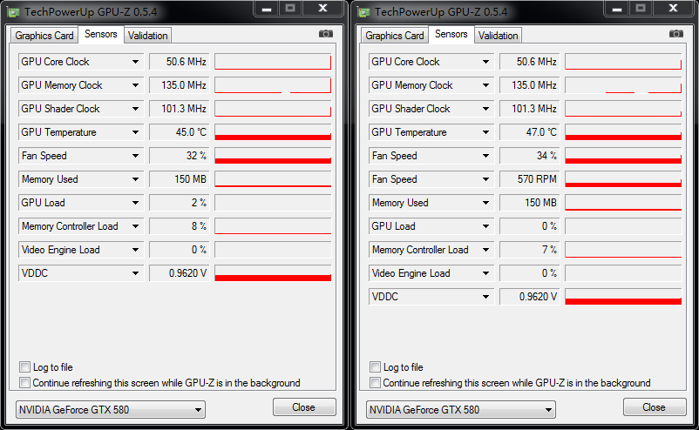Click GPU-Z app icon in left title bar
Screen dimensions: 699x430
(x=14, y=12)
